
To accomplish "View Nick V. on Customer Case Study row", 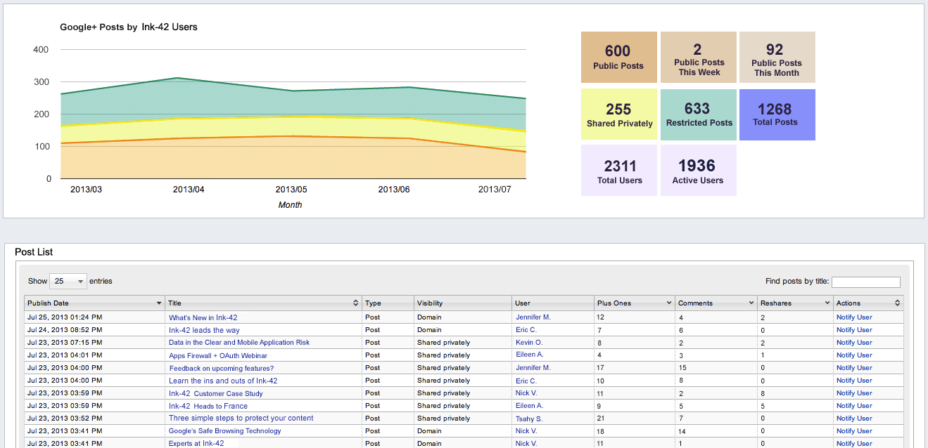I will (526, 393).
